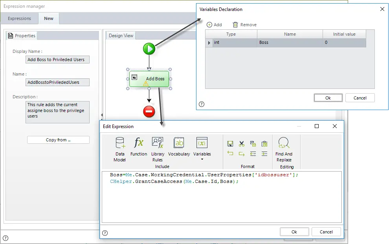The height and width of the screenshot is (244, 389).
Task: Click the Type column header
Action: click(x=231, y=34)
